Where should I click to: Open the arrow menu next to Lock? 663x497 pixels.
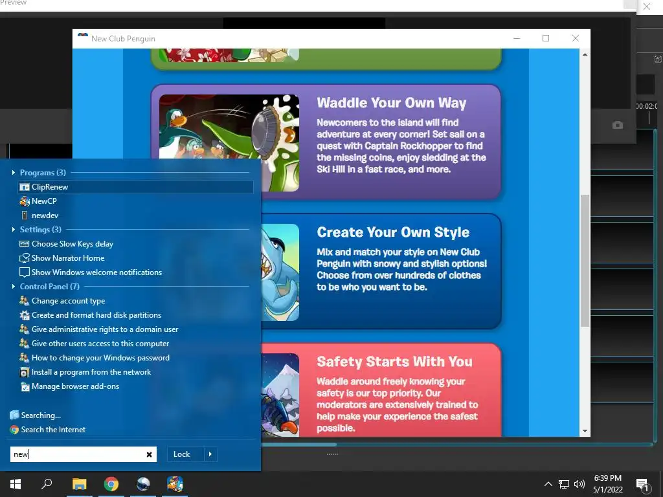210,454
